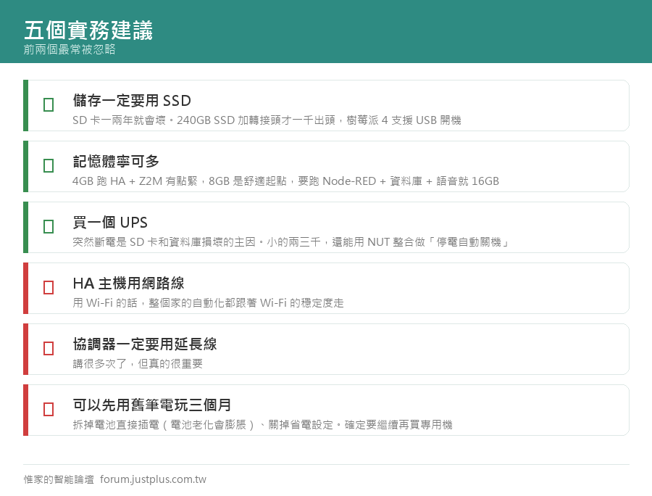Image resolution: width=652 pixels, height=496 pixels.
Task: Toggle the checkbox for 買一個 UPS
Action: pyautogui.click(x=49, y=227)
